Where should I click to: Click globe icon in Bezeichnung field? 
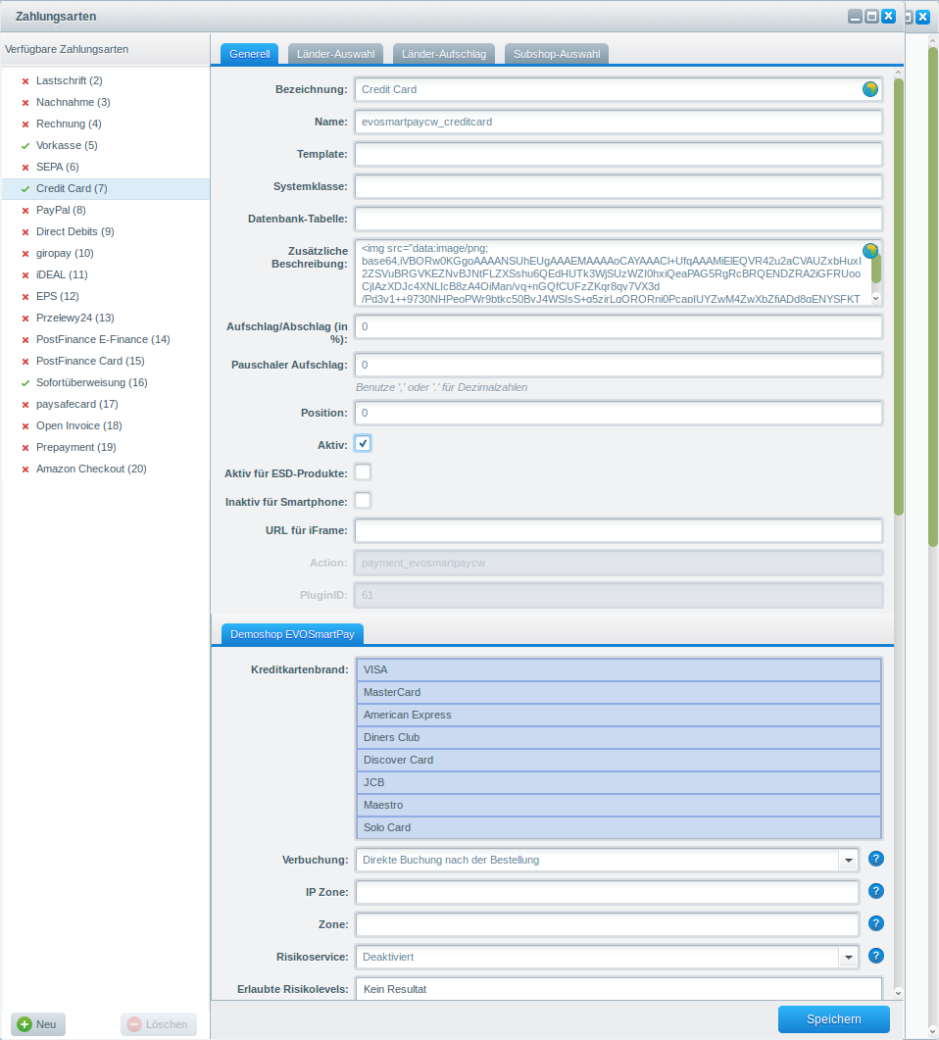[869, 89]
